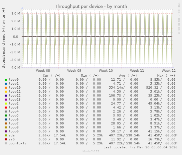The height and width of the screenshot is (155, 182).
Task: Click the Max (-/+) column header
Action: coord(166,76)
